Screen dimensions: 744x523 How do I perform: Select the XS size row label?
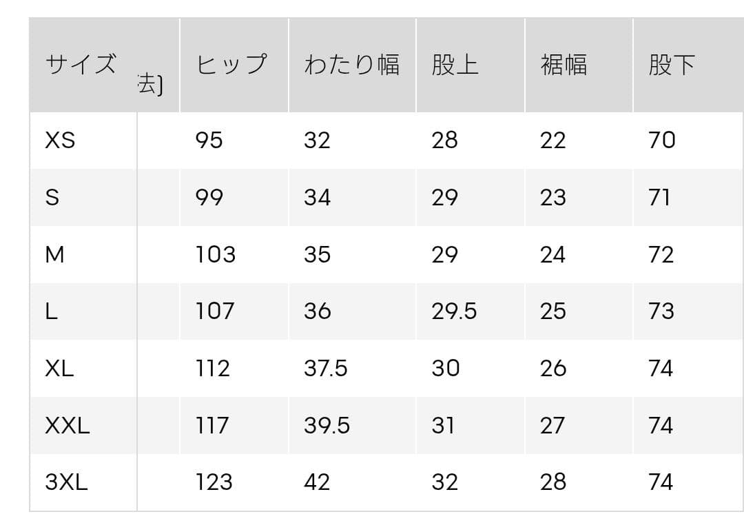[x=60, y=141]
